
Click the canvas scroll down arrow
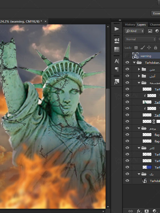pos(108,207)
